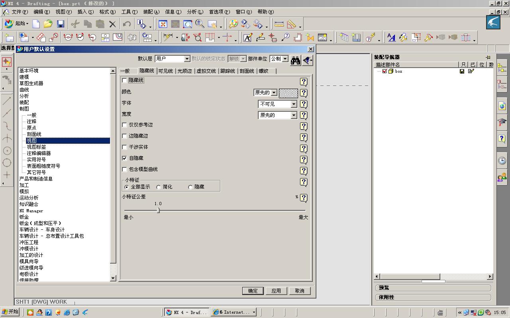The image size is (510, 318).
Task: Open the clock history tab in sidebar
Action: tap(502, 161)
